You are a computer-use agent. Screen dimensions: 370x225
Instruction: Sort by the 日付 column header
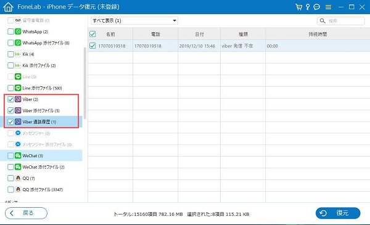199,34
